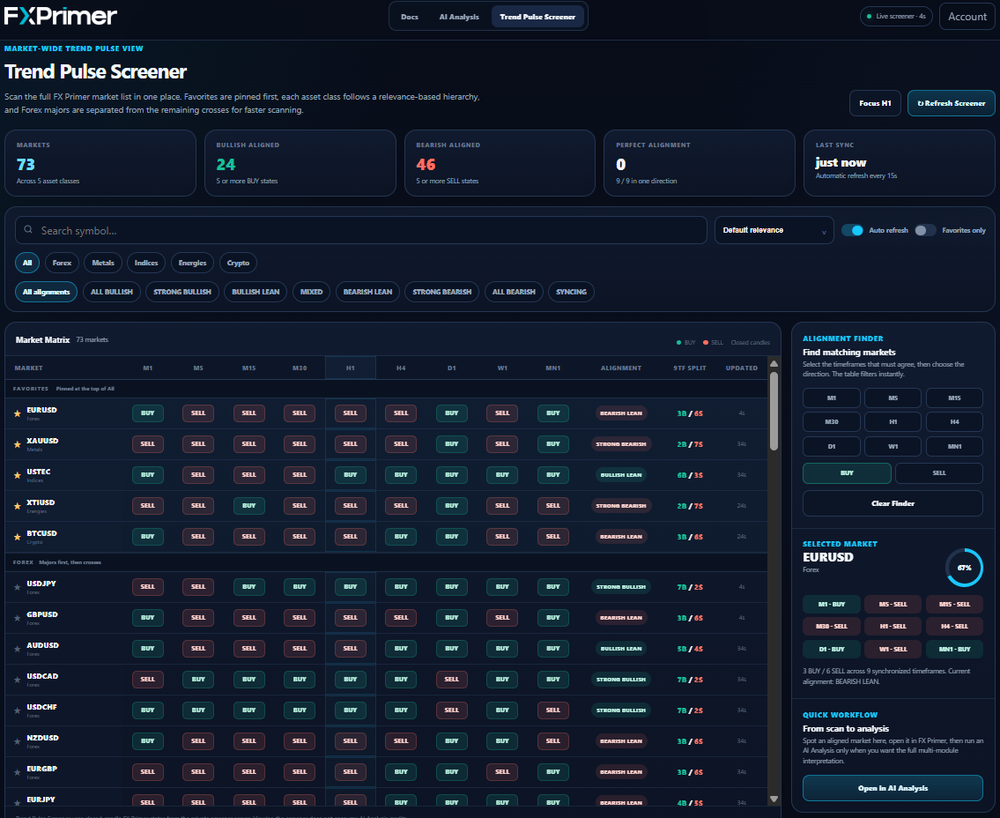
Task: Toggle favorite star for USTEC
Action: (18, 475)
